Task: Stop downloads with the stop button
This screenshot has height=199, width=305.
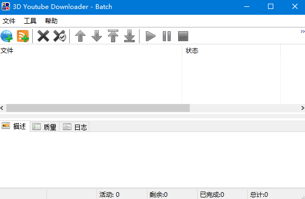Action: (x=183, y=36)
